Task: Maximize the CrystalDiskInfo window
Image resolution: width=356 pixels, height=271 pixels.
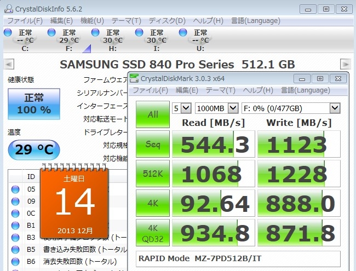Action: coord(326,9)
